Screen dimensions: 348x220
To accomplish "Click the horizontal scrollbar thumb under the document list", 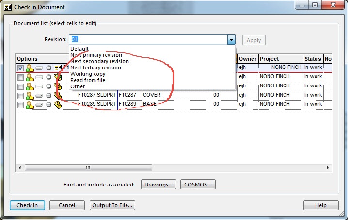I will point(88,168).
